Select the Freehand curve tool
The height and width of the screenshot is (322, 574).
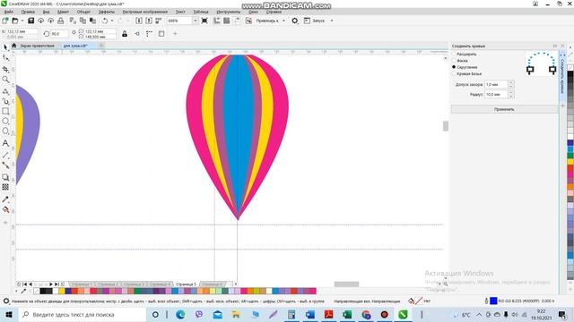point(5,91)
